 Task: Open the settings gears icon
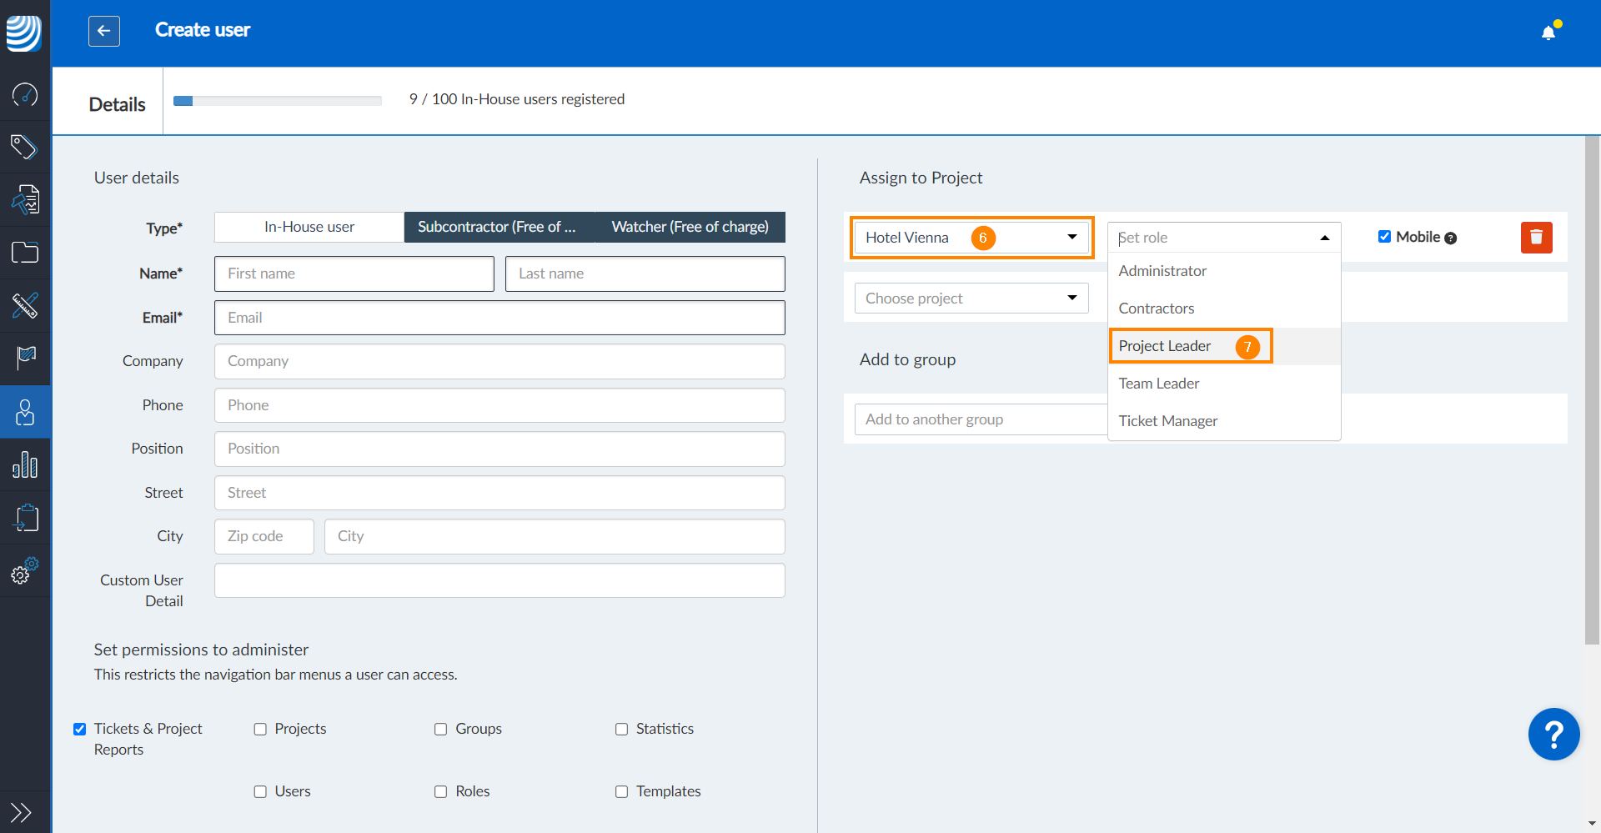pos(25,571)
